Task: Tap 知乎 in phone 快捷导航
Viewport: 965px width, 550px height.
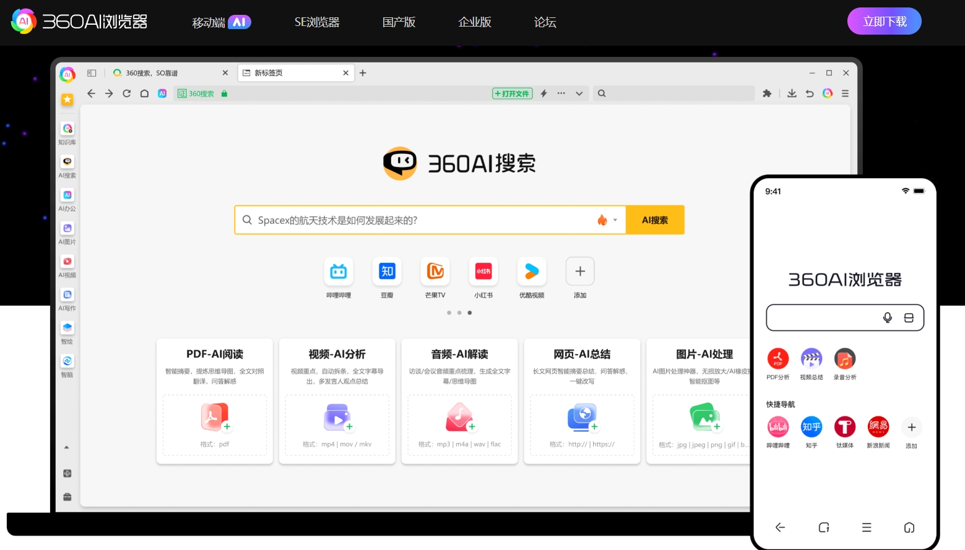Action: tap(811, 432)
